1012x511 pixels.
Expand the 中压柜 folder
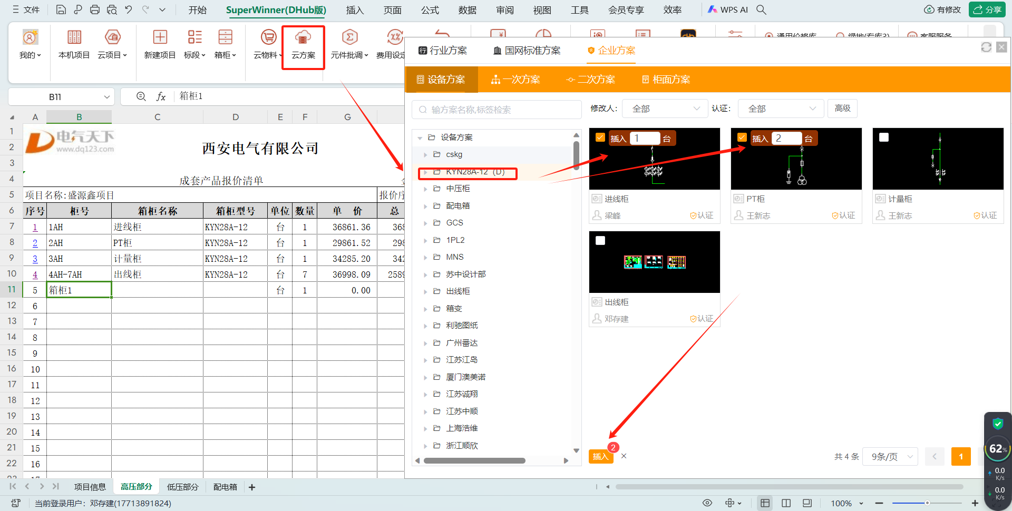425,189
